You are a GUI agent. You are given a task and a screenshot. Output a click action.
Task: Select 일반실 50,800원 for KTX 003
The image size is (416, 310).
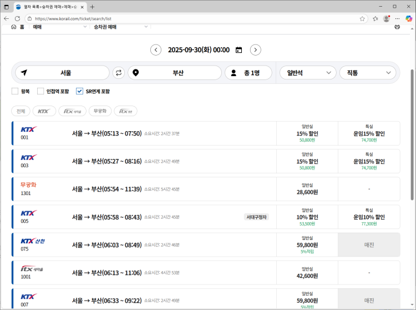tap(307, 161)
